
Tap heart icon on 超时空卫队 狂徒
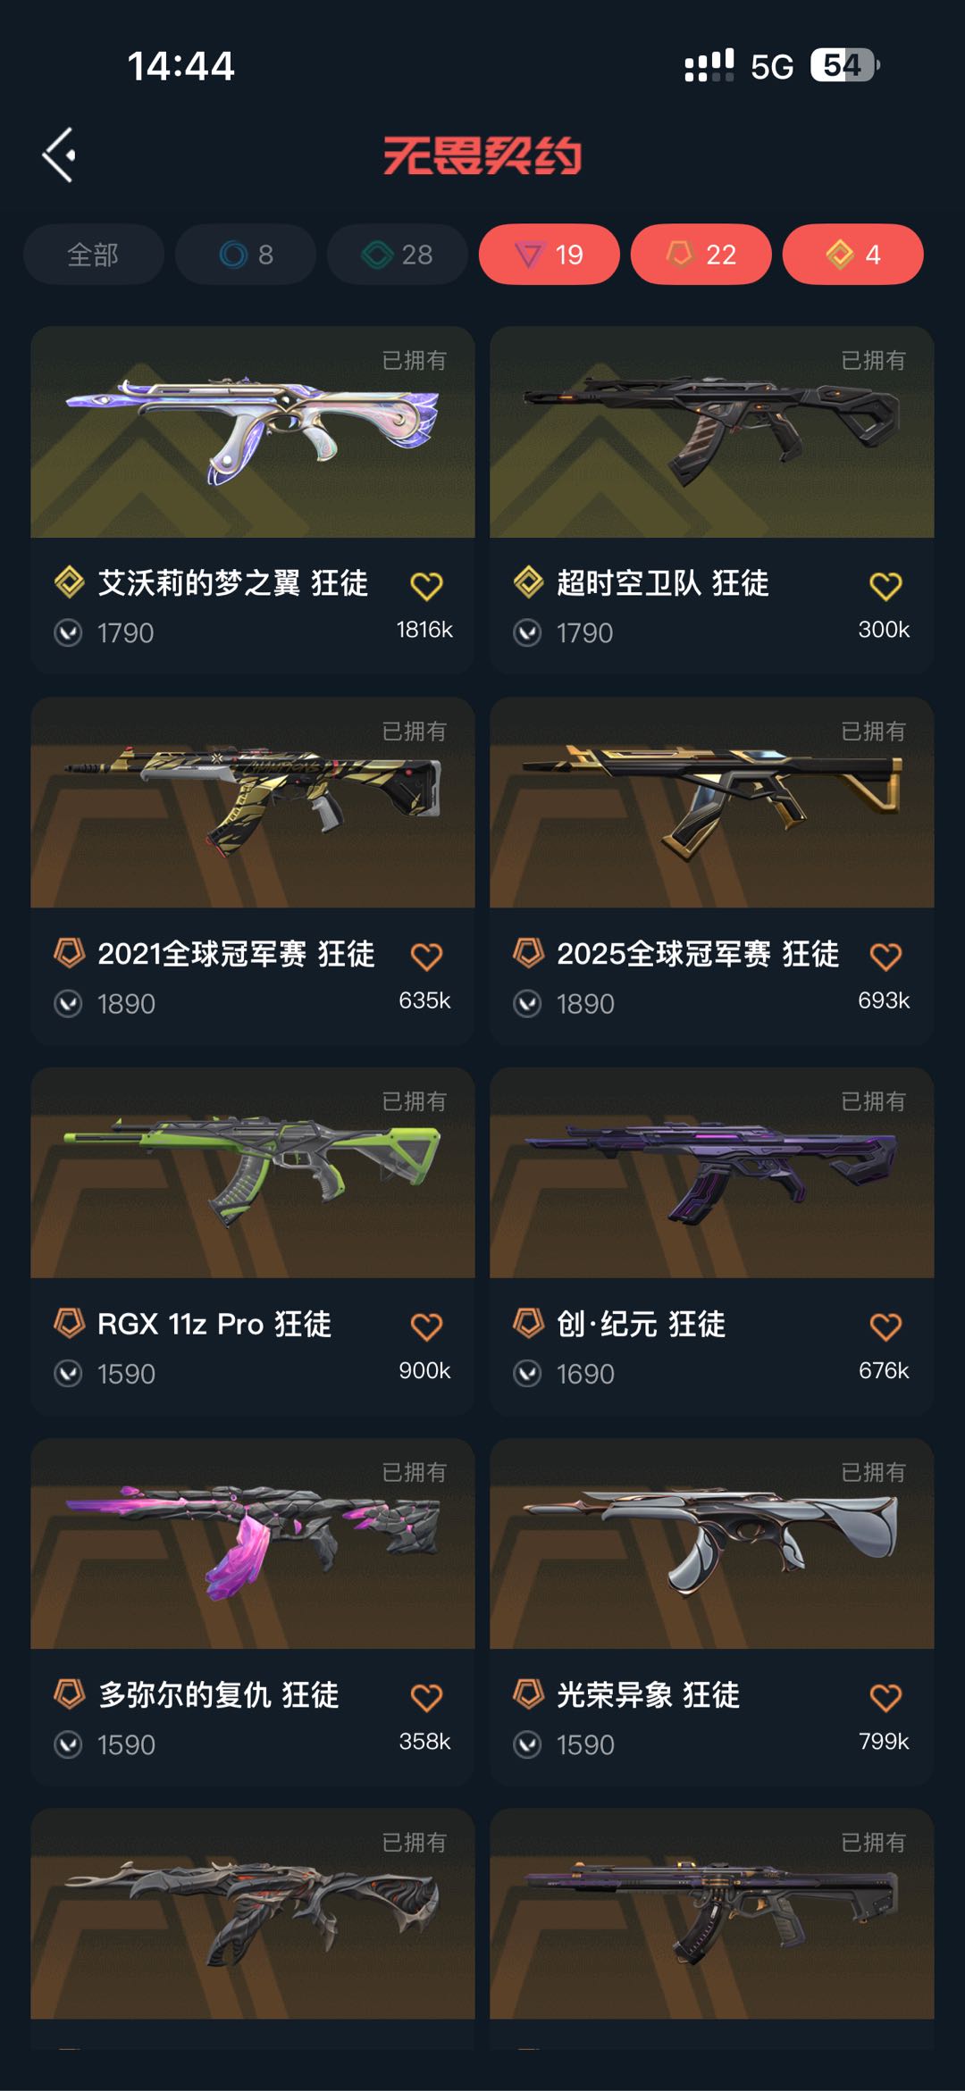(x=885, y=586)
